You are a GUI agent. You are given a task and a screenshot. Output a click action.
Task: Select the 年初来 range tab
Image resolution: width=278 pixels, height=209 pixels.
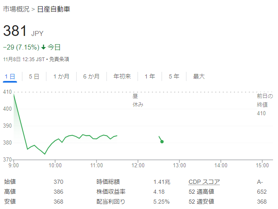pos(122,76)
